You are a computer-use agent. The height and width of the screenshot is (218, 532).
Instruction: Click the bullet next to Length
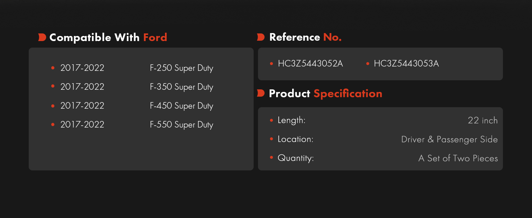pyautogui.click(x=271, y=120)
